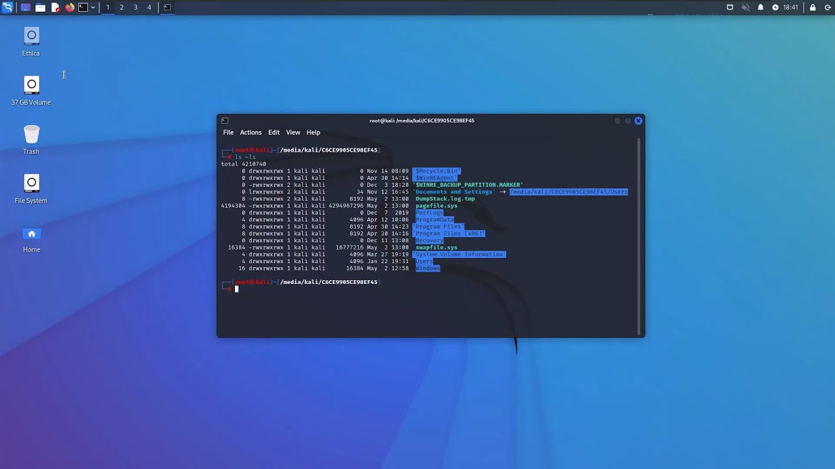Open the file manager from the panel

click(x=40, y=7)
